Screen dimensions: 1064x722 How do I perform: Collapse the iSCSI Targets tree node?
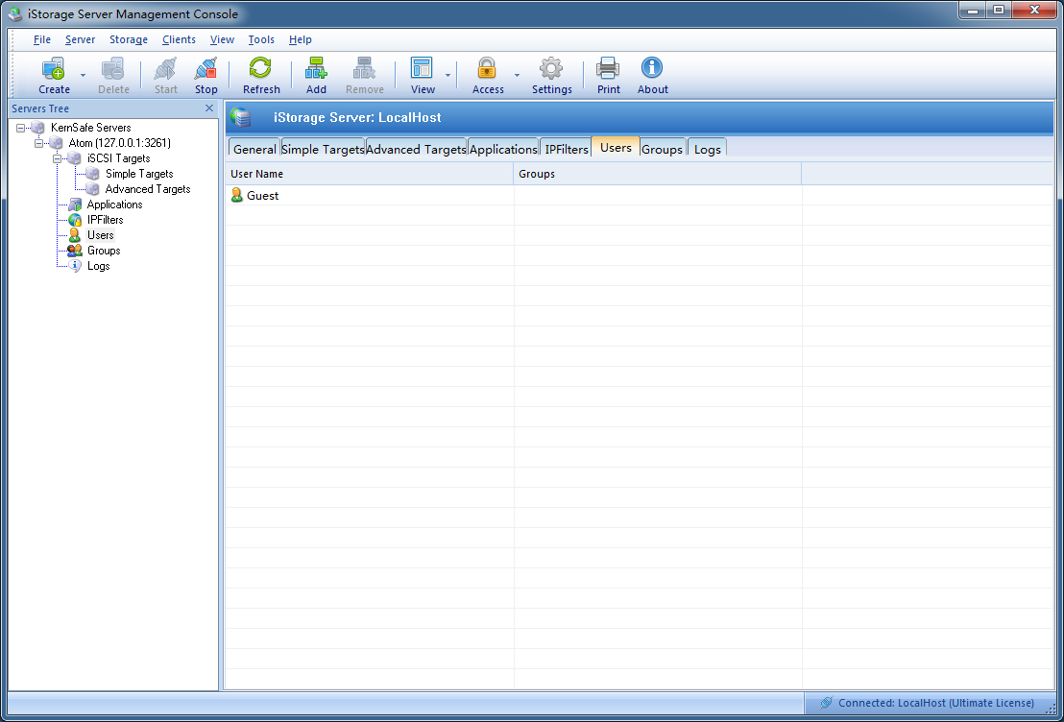(x=57, y=158)
